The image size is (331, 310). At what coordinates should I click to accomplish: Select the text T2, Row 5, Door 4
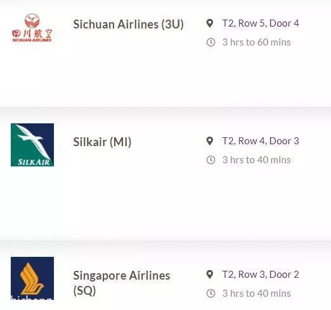(x=261, y=23)
